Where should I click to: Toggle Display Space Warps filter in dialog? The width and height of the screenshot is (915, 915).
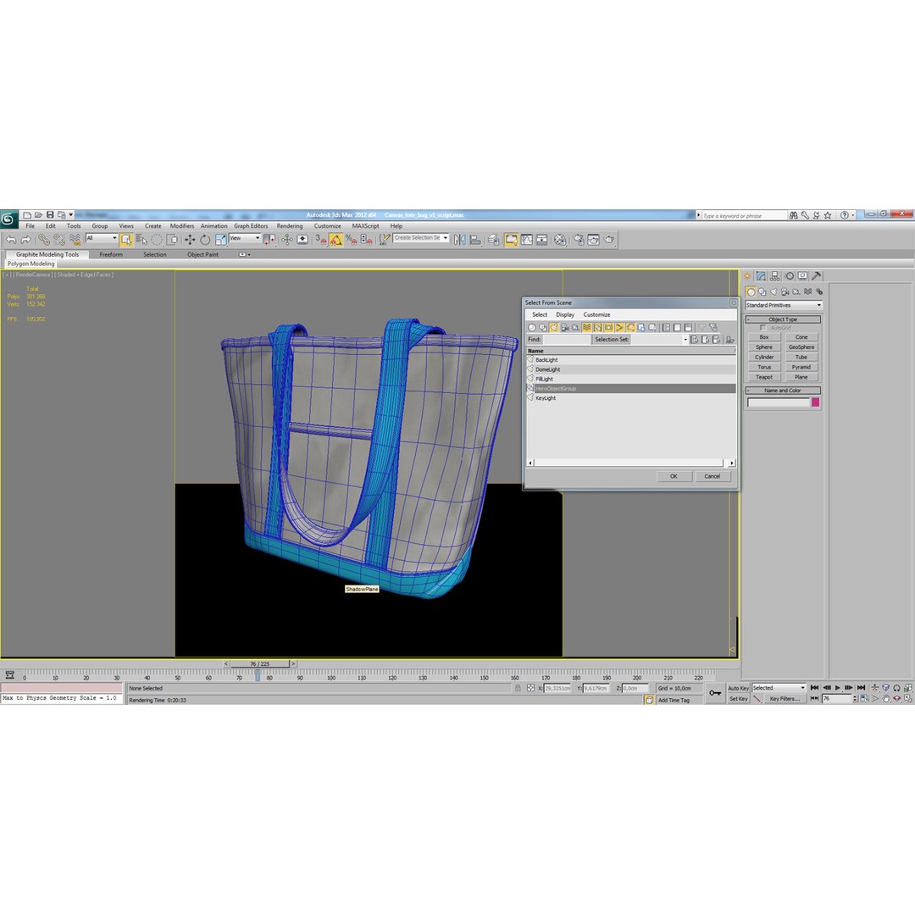click(x=587, y=328)
